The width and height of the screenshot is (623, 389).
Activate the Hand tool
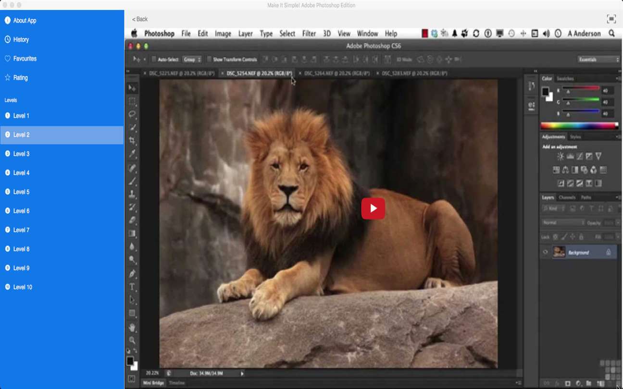(x=132, y=328)
